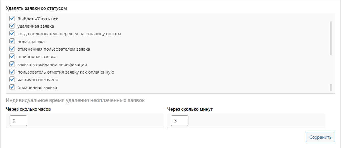This screenshot has height=148, width=341.
Task: Focus the minutes input field showing 3
Action: [x=180, y=121]
